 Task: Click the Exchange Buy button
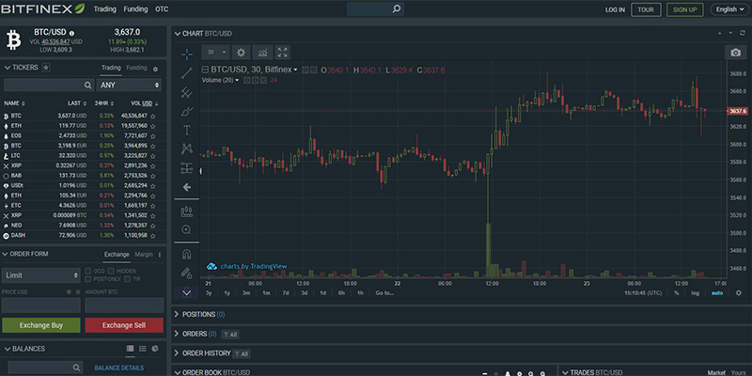click(41, 325)
